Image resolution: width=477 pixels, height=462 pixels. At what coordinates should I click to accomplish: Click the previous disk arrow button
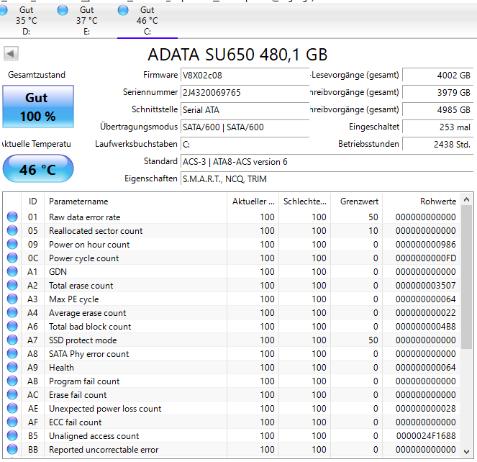point(11,54)
